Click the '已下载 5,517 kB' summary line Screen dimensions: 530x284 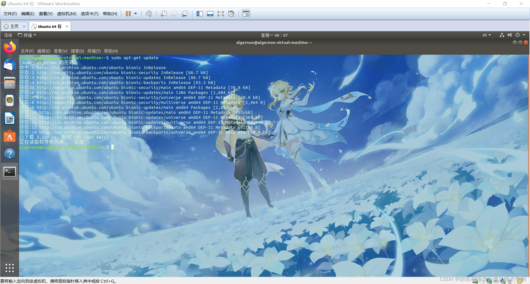pyautogui.click(x=64, y=137)
